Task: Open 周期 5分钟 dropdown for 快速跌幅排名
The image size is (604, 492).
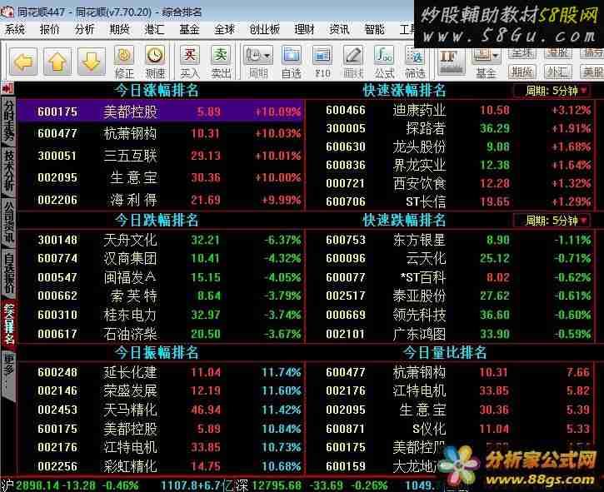Action: coord(553,221)
